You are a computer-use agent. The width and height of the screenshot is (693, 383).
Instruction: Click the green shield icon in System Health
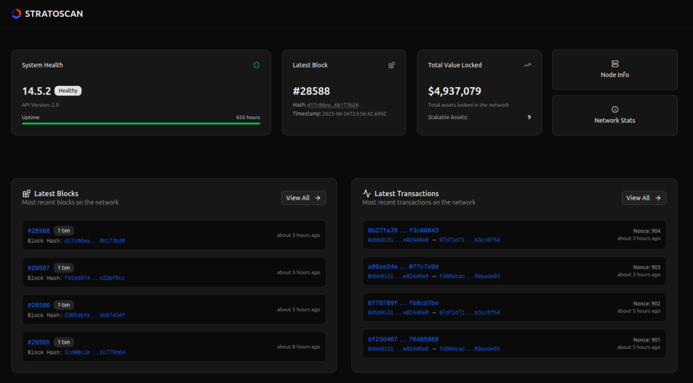point(256,65)
